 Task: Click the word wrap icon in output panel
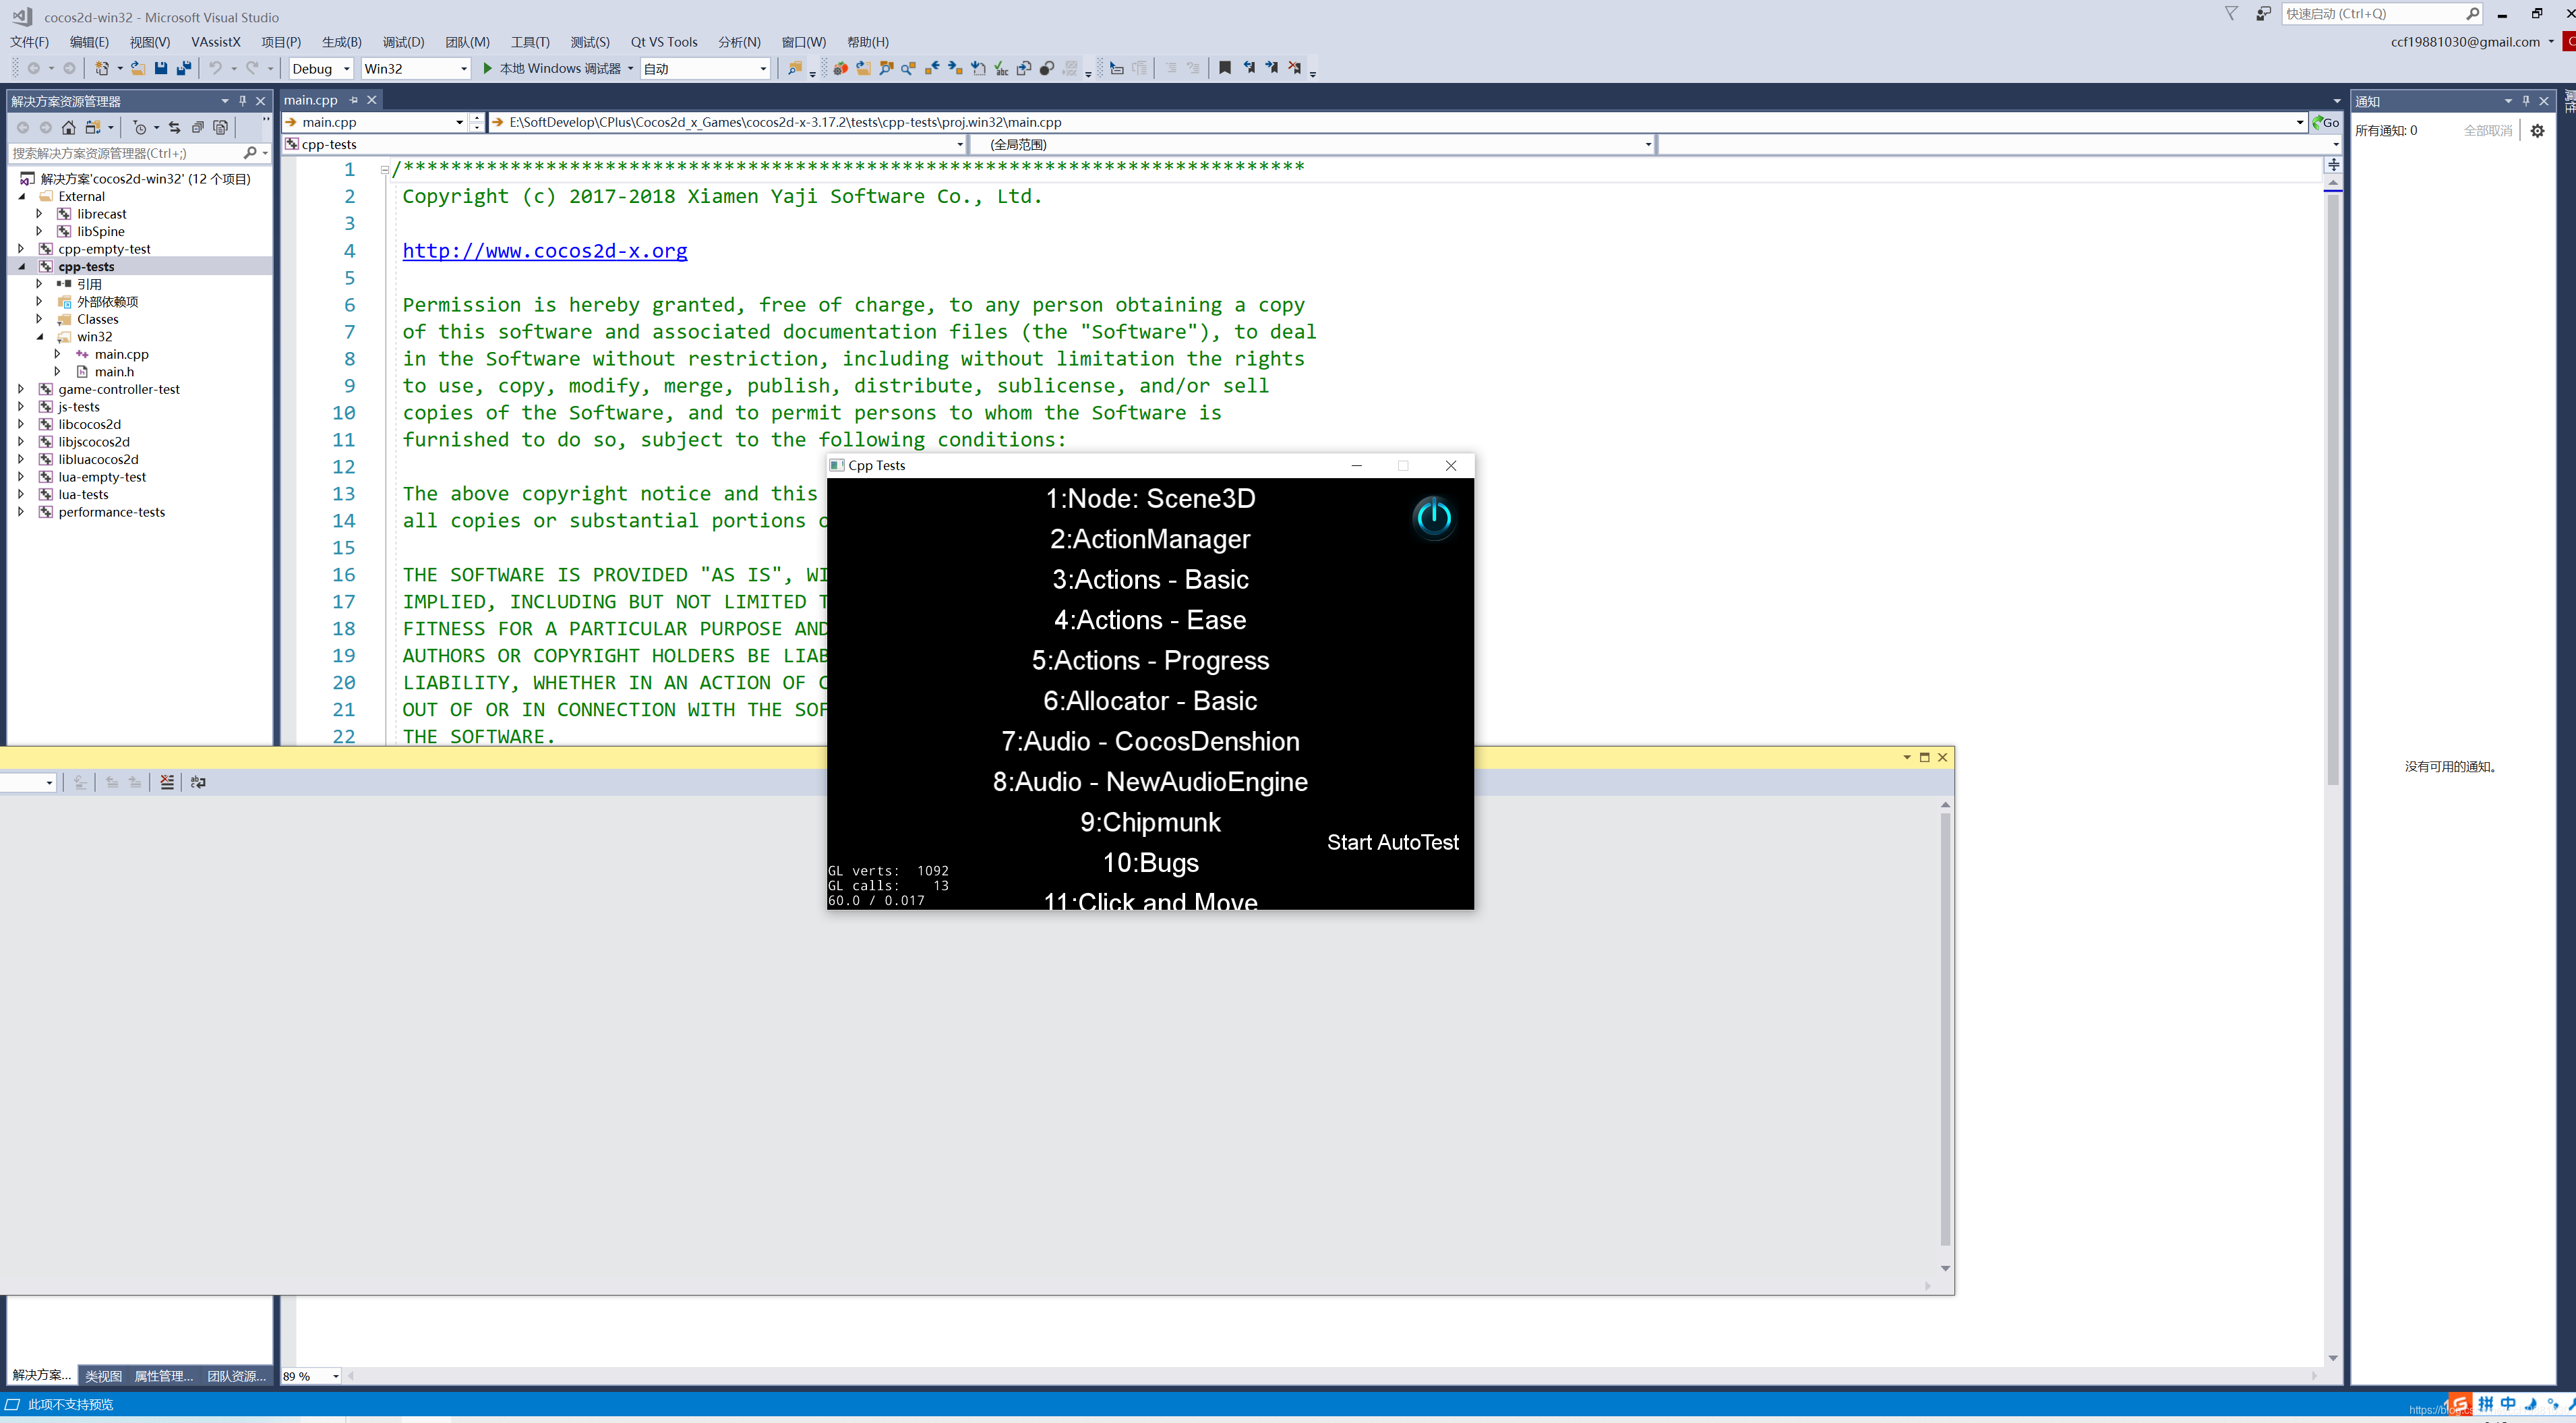(198, 782)
